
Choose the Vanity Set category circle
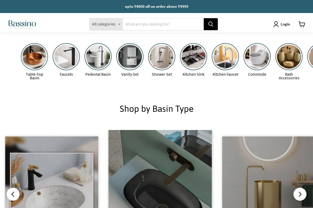[130, 57]
